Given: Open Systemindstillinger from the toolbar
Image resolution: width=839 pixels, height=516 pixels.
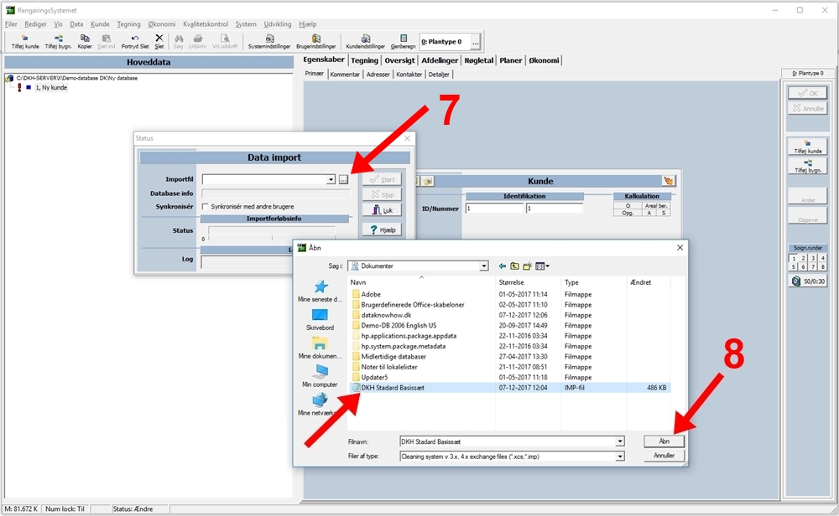Looking at the screenshot, I should [x=269, y=42].
